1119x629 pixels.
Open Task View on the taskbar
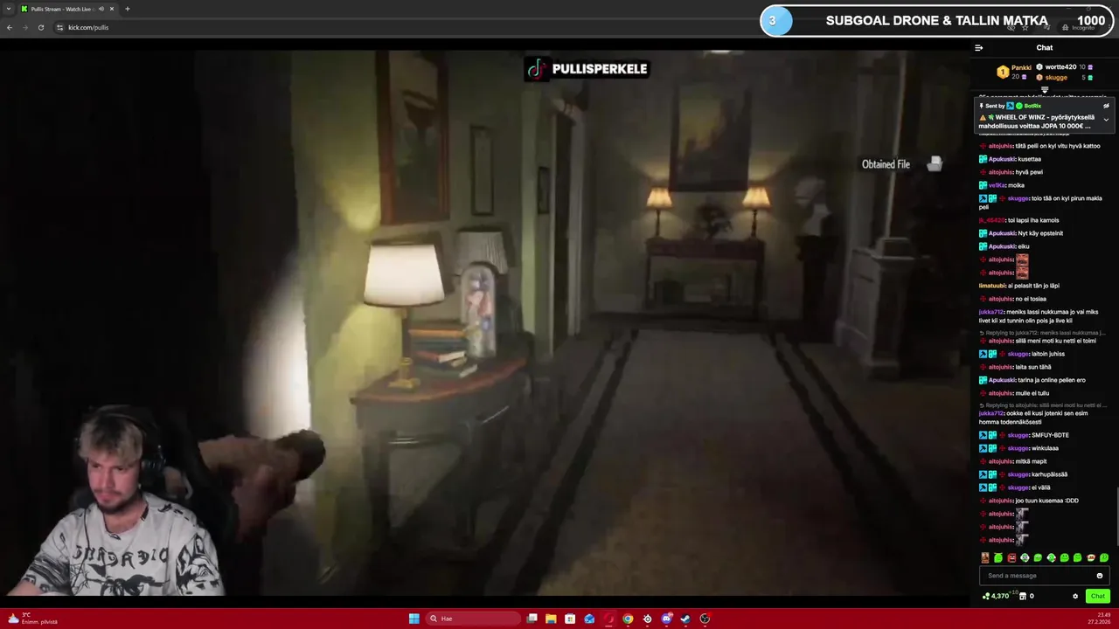pos(532,619)
